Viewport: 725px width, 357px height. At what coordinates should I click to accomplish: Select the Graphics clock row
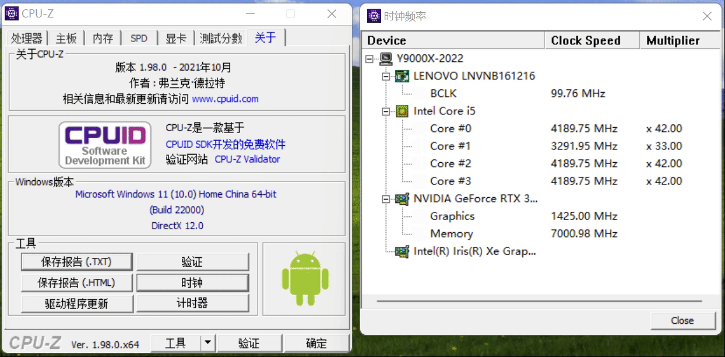(x=452, y=216)
